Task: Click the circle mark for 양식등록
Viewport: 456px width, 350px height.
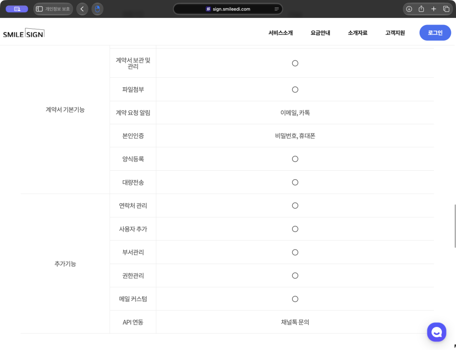Action: [295, 159]
